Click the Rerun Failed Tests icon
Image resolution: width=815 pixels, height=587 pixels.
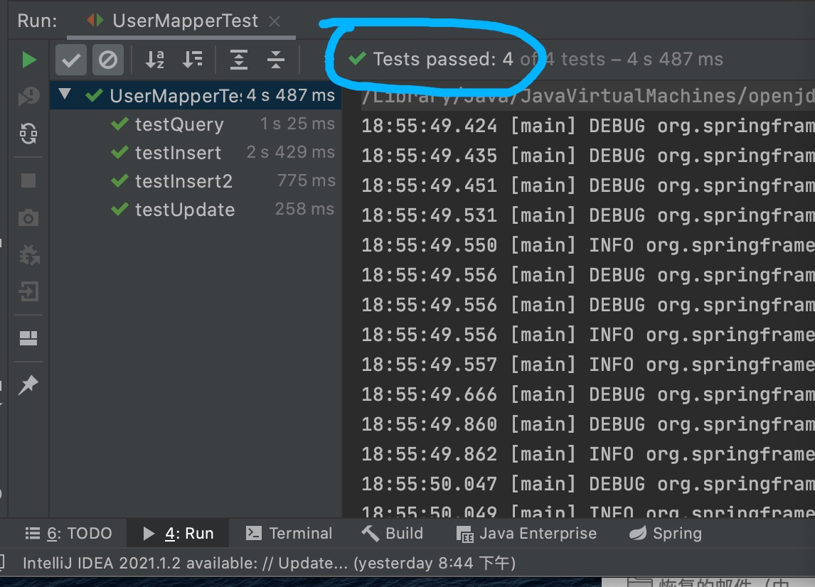click(x=29, y=96)
